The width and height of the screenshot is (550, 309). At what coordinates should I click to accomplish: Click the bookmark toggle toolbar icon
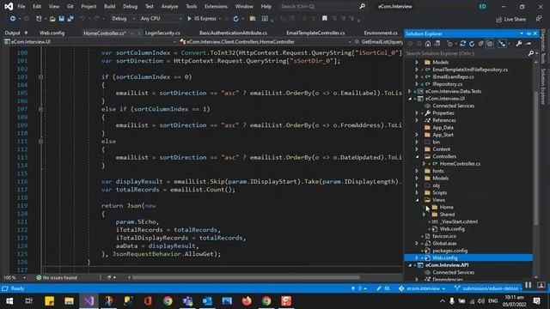coord(325,18)
